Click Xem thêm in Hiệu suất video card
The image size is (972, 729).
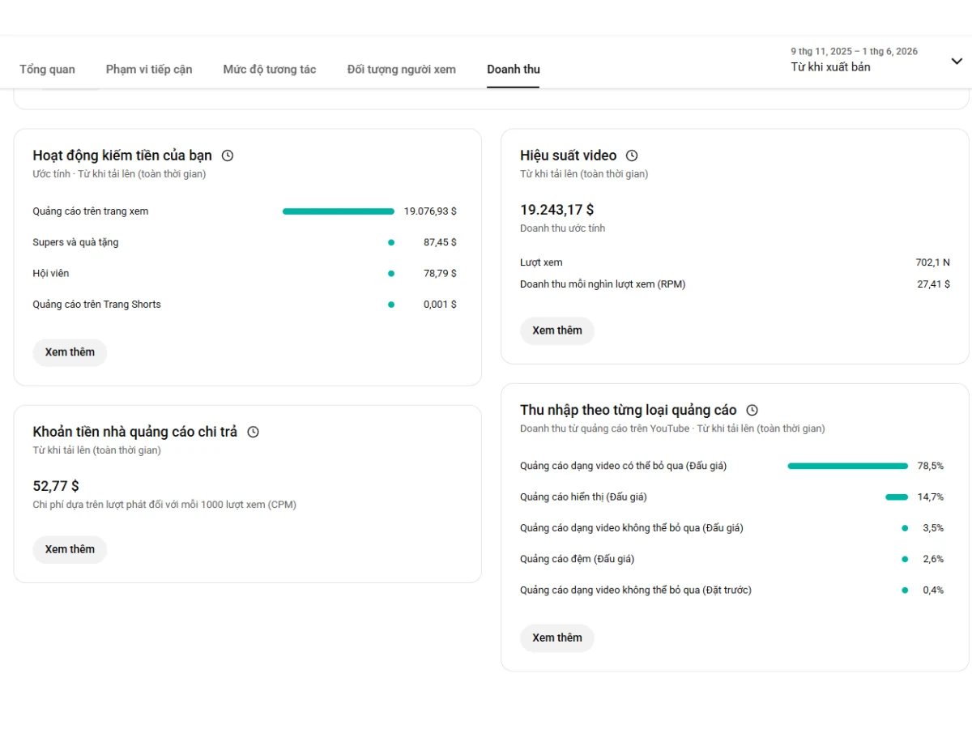point(557,330)
